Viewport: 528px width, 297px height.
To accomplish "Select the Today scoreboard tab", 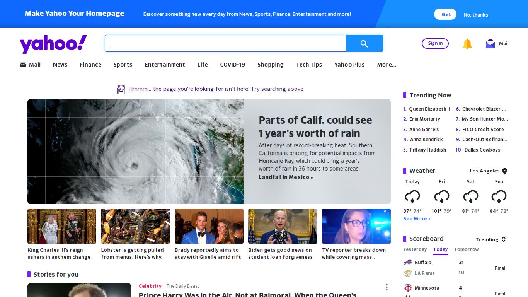I will pos(440,249).
